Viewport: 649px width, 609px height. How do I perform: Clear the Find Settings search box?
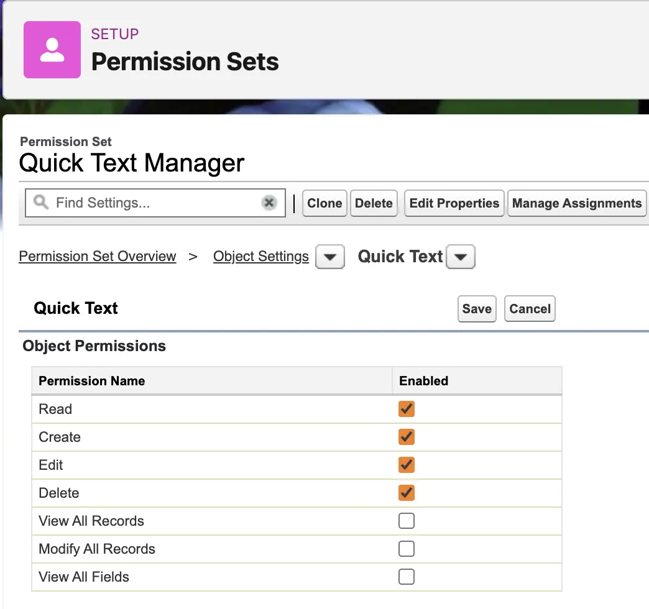point(269,203)
